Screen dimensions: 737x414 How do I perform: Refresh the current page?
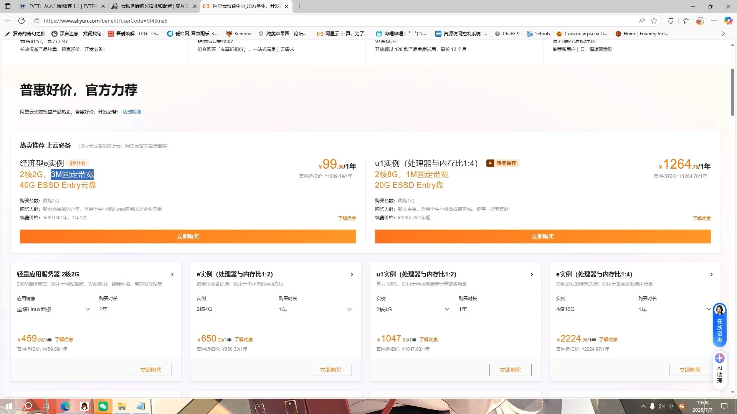21,21
